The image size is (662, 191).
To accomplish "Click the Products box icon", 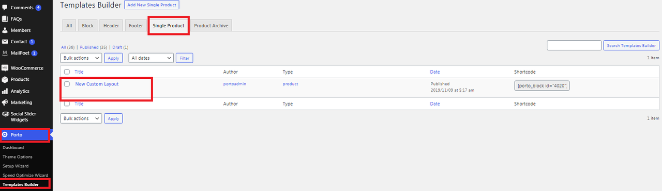I will coord(5,79).
